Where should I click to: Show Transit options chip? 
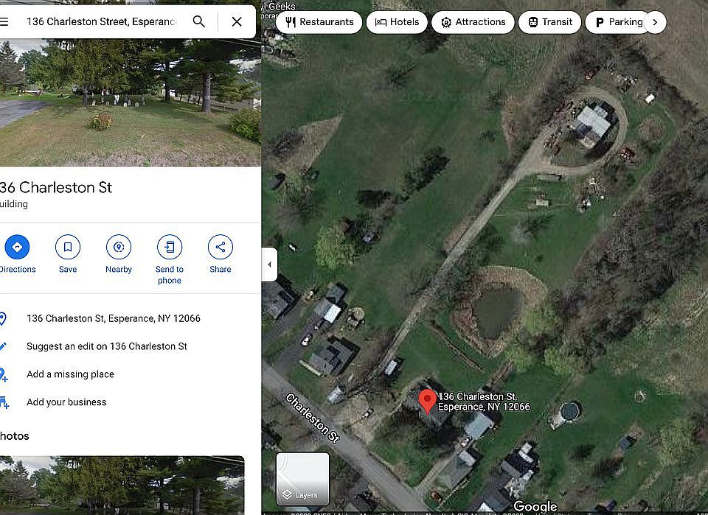coord(549,22)
